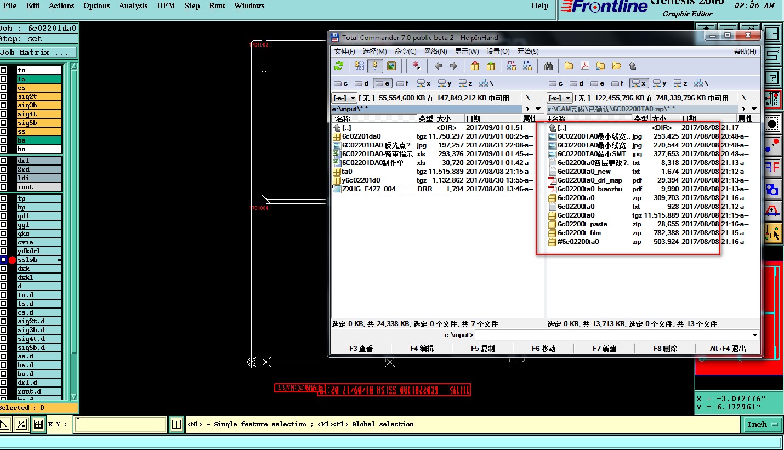Click the thumbnail view icon in Total Commander

point(391,66)
